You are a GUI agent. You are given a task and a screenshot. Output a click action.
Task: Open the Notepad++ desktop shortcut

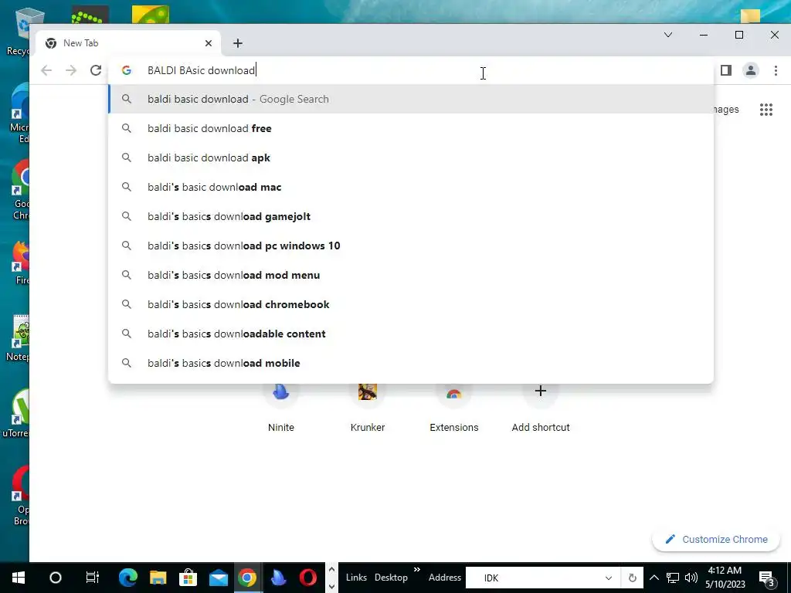pos(19,338)
